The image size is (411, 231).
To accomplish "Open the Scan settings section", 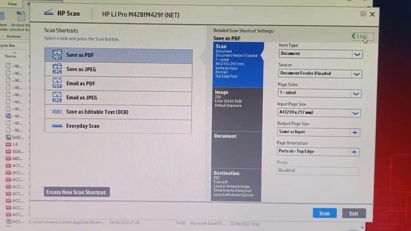I will pos(238,64).
